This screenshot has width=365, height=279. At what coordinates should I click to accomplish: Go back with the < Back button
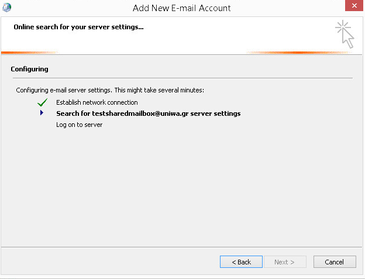click(241, 262)
